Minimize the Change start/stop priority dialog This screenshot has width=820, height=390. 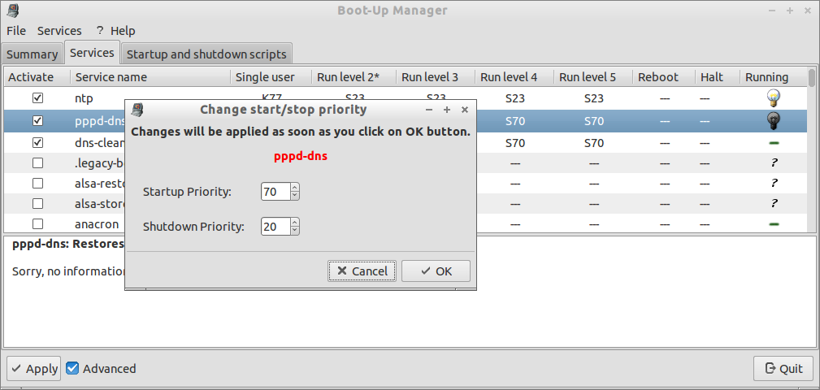(x=429, y=110)
